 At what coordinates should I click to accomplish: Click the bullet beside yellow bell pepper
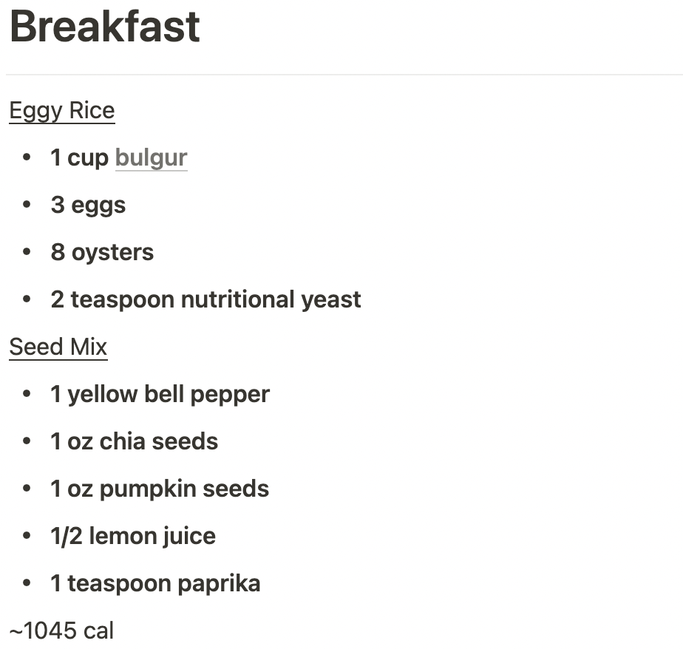[28, 394]
